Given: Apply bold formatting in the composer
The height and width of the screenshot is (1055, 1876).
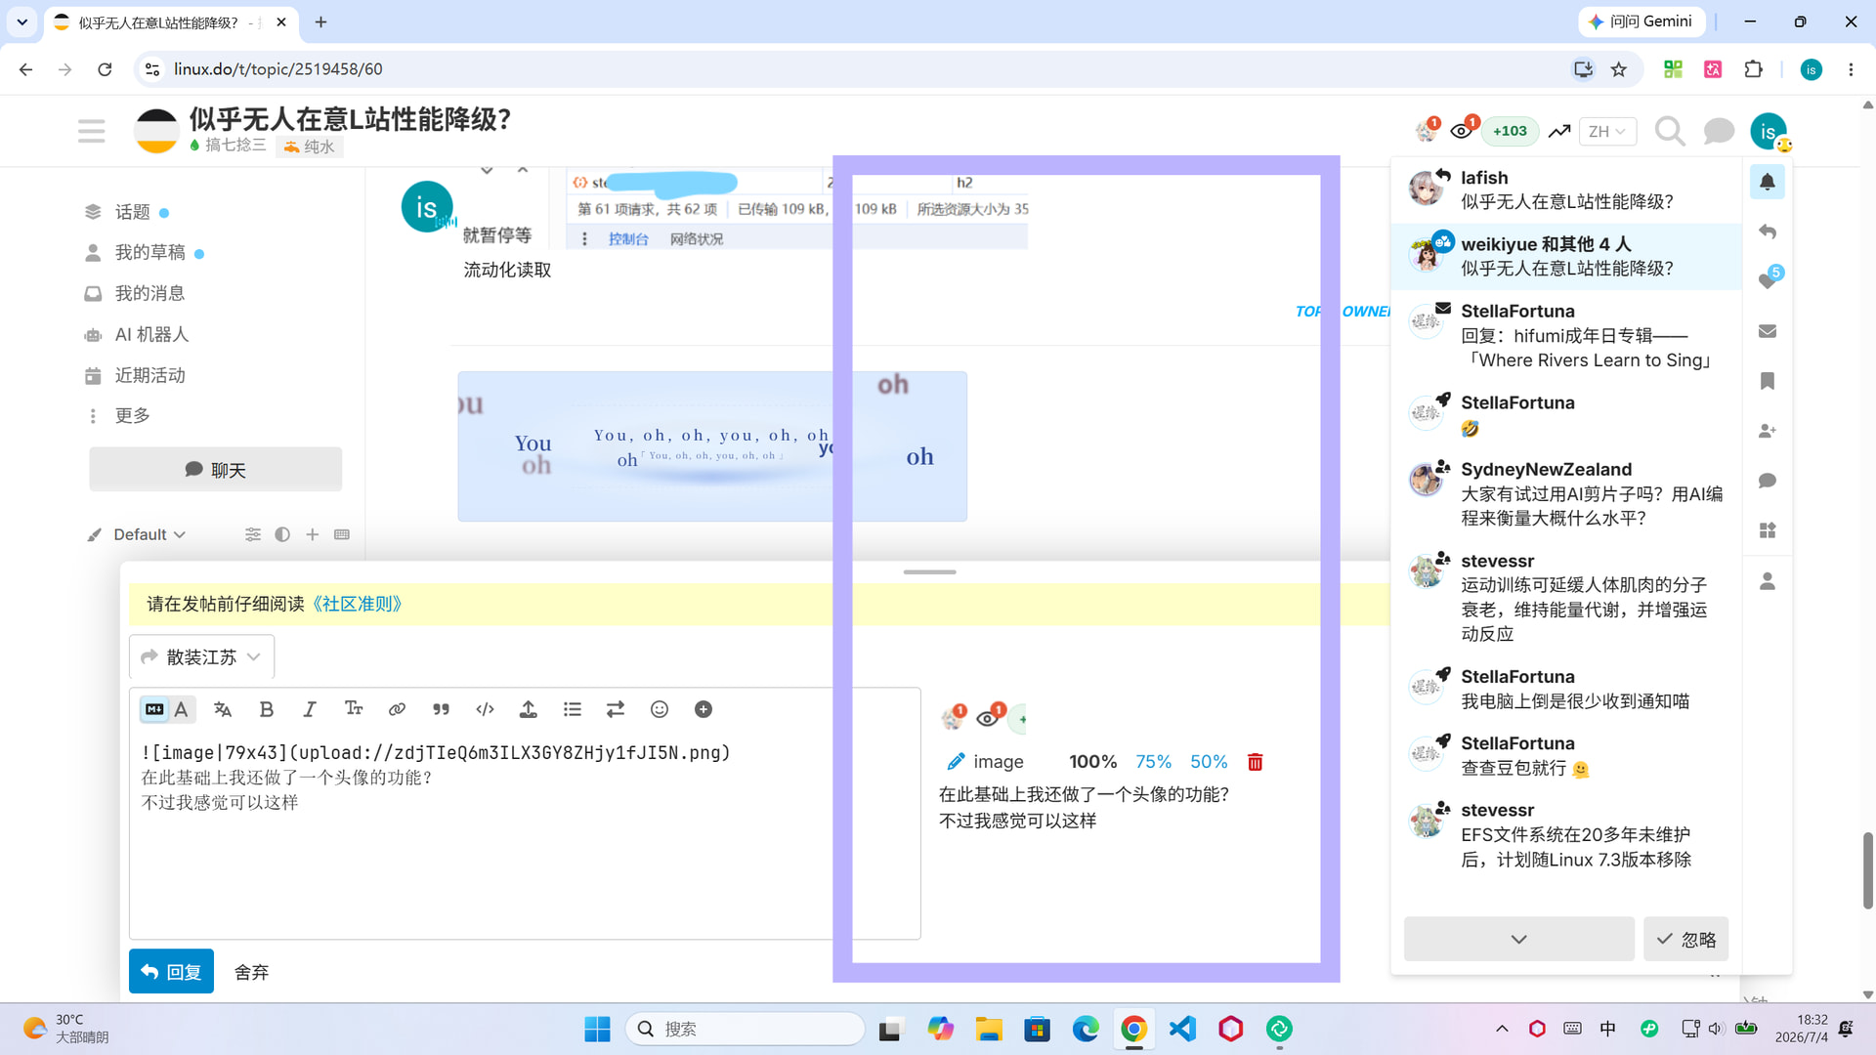Looking at the screenshot, I should coord(266,709).
